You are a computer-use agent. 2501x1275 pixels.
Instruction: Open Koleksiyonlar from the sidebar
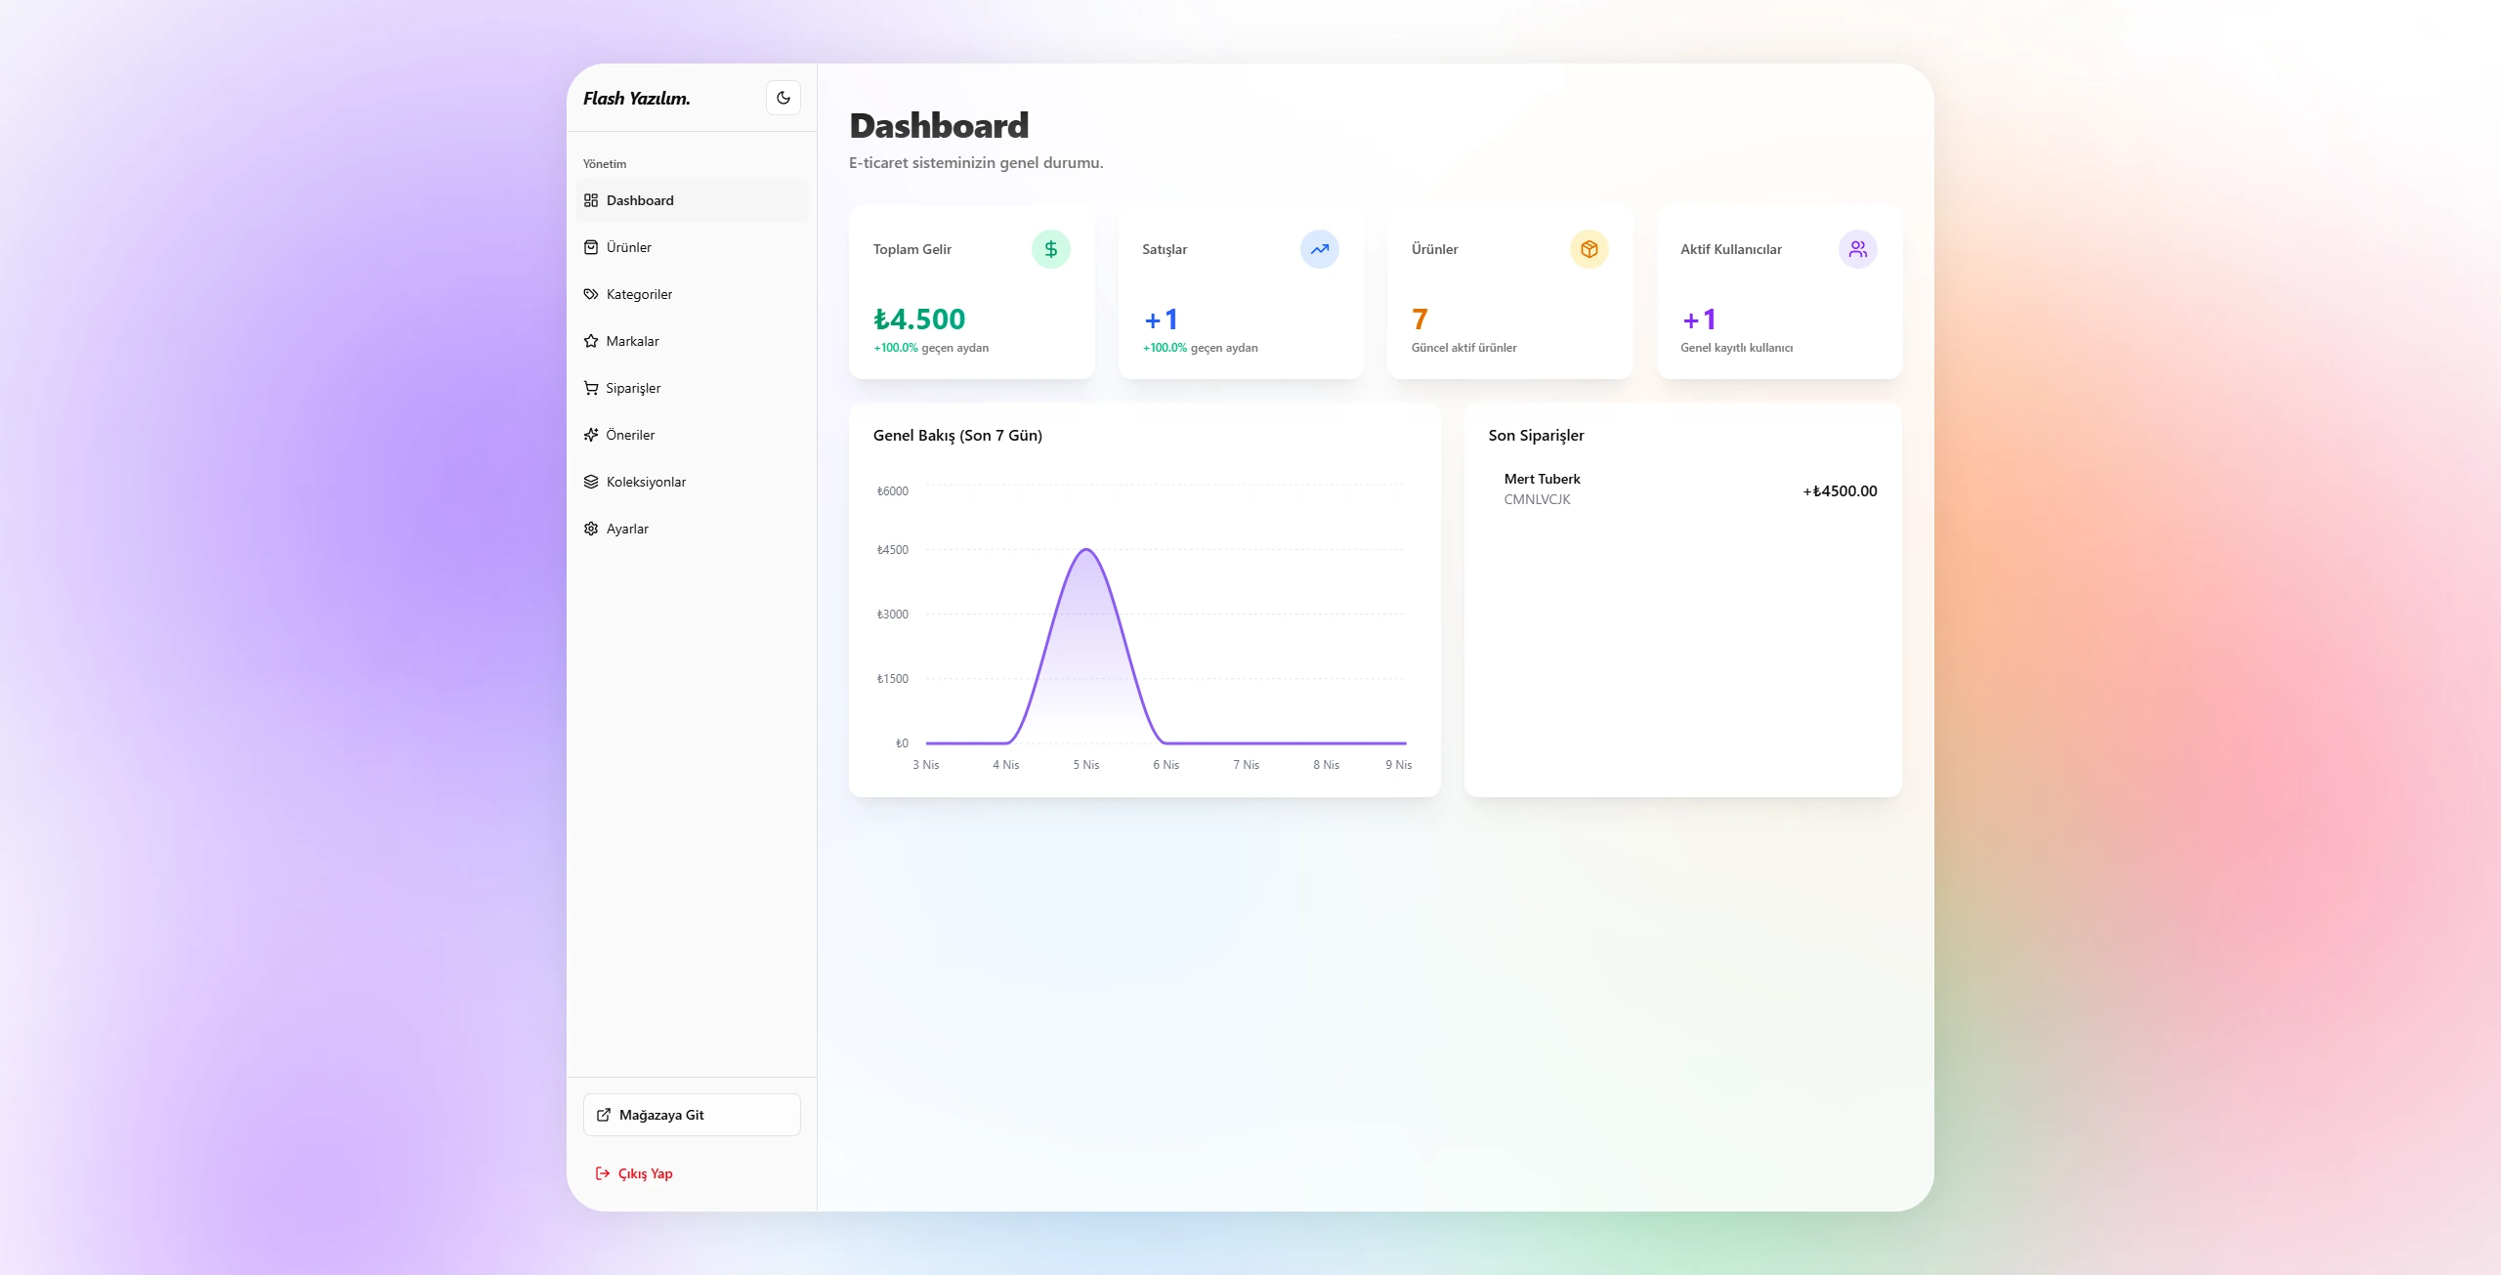645,482
